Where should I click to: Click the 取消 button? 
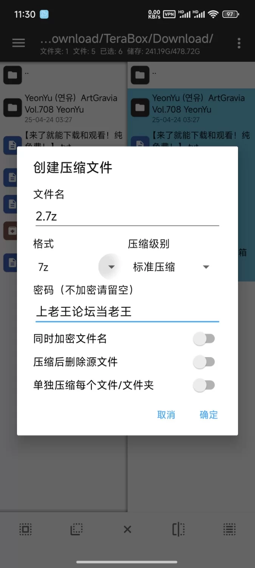(166, 415)
